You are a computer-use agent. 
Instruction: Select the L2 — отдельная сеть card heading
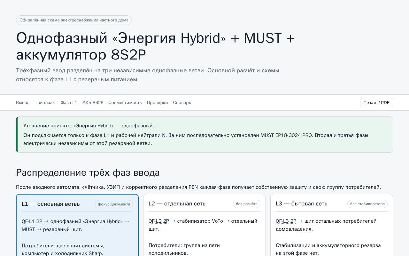pos(177,204)
